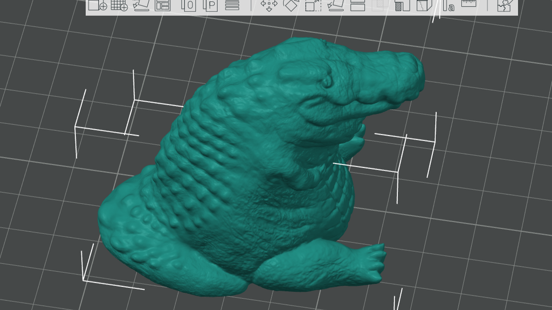Click the add object icon with plus
The width and height of the screenshot is (552, 310).
click(x=98, y=5)
